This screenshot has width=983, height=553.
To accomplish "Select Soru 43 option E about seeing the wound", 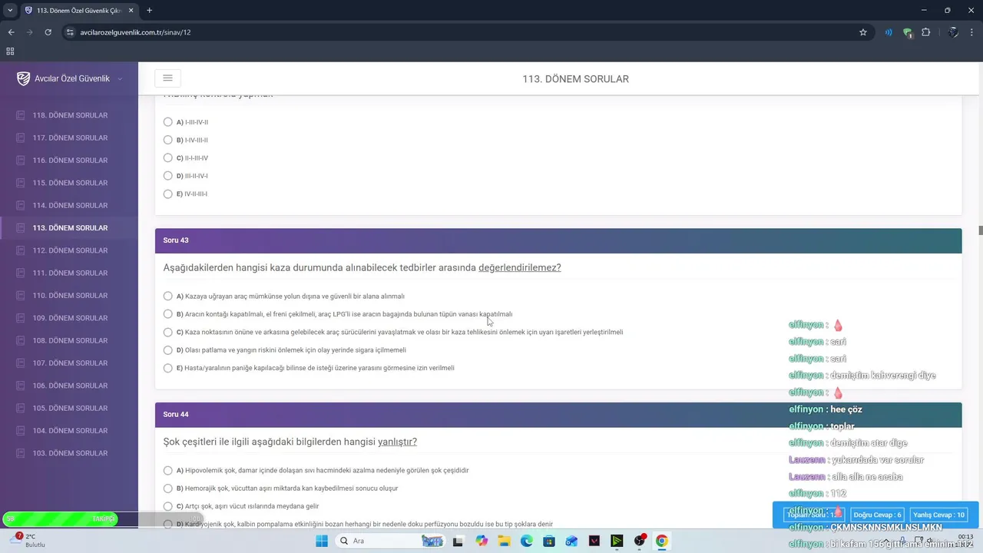I will [168, 368].
